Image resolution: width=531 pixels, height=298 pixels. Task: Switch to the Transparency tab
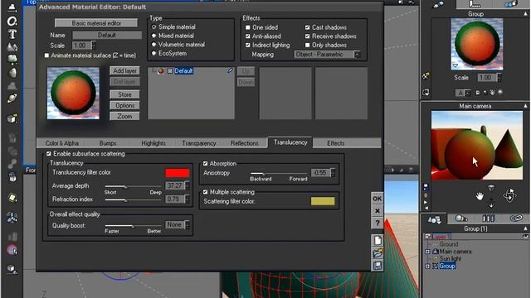click(x=199, y=143)
